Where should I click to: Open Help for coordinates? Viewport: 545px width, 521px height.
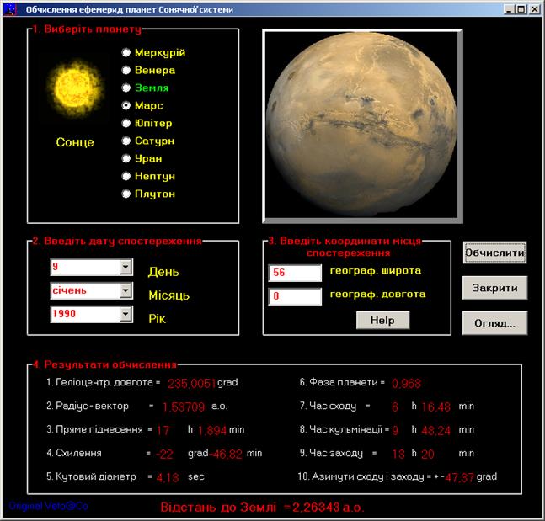coord(382,321)
